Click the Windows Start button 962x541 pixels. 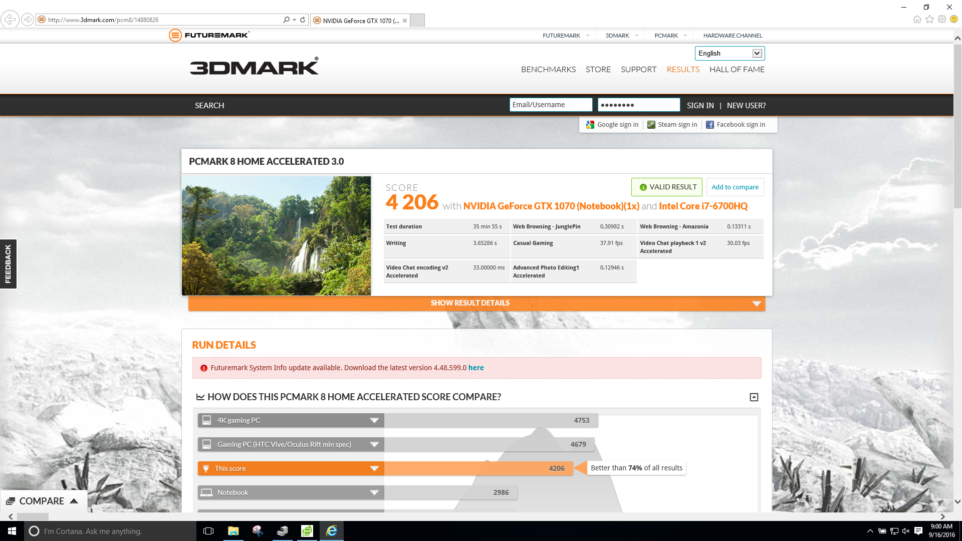pos(12,531)
